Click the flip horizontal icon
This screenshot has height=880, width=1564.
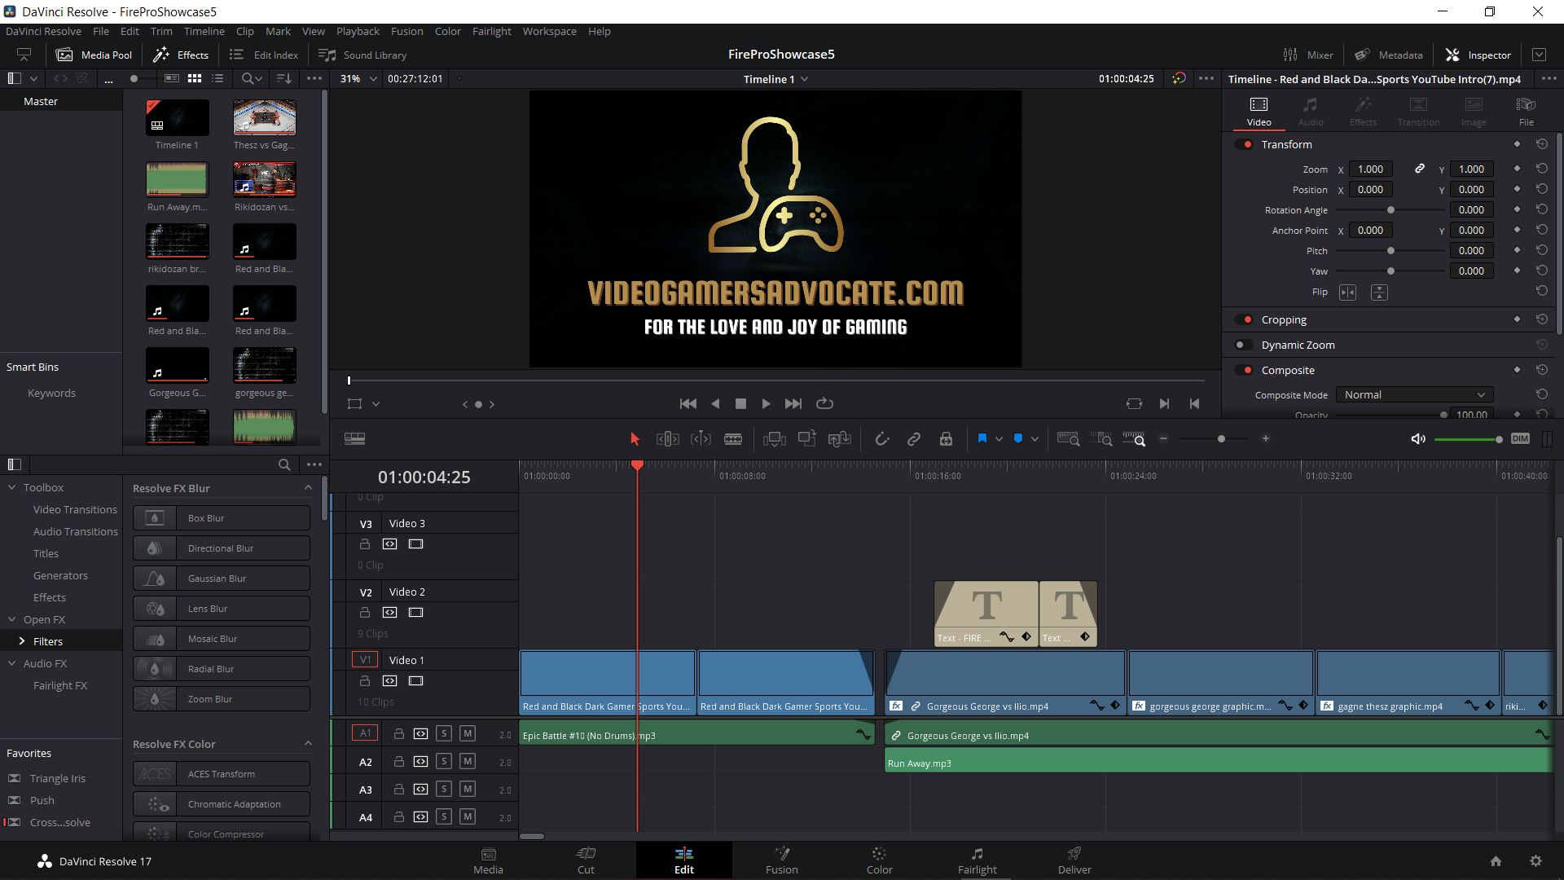point(1347,292)
